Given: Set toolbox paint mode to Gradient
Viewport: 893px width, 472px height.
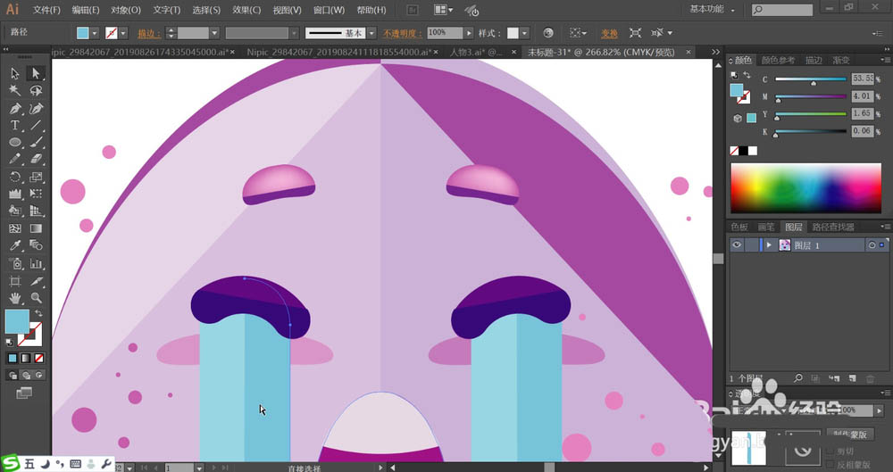Looking at the screenshot, I should coord(26,358).
